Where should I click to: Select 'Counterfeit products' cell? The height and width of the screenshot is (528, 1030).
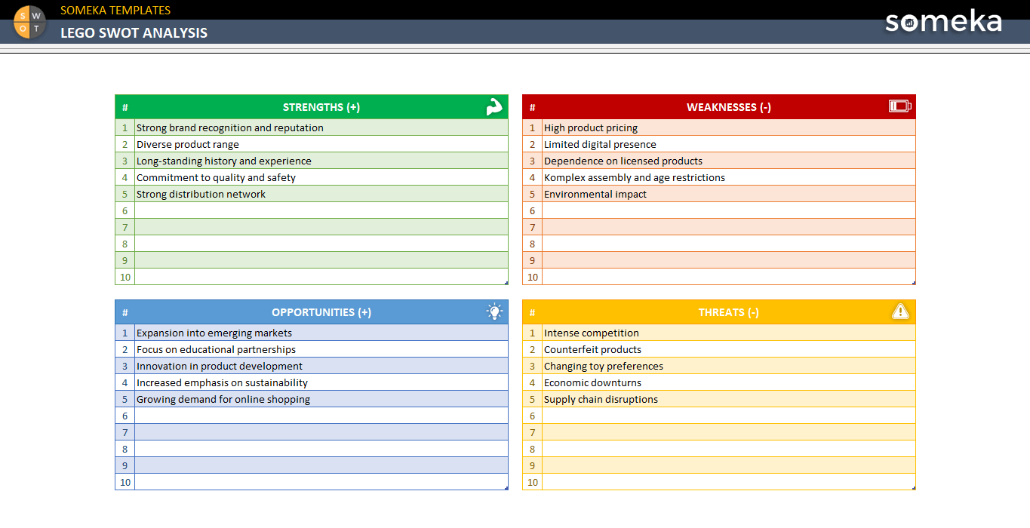[x=729, y=349]
